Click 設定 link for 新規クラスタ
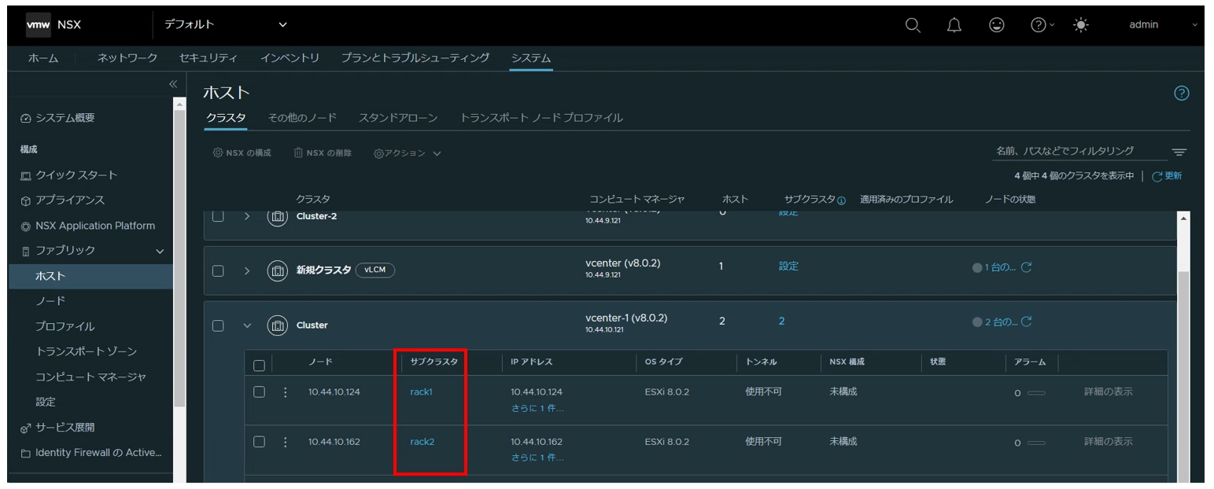 coord(788,267)
